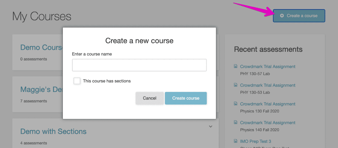Click the icon next to IMO Prep Test 3
This screenshot has width=338, height=148.
point(236,141)
